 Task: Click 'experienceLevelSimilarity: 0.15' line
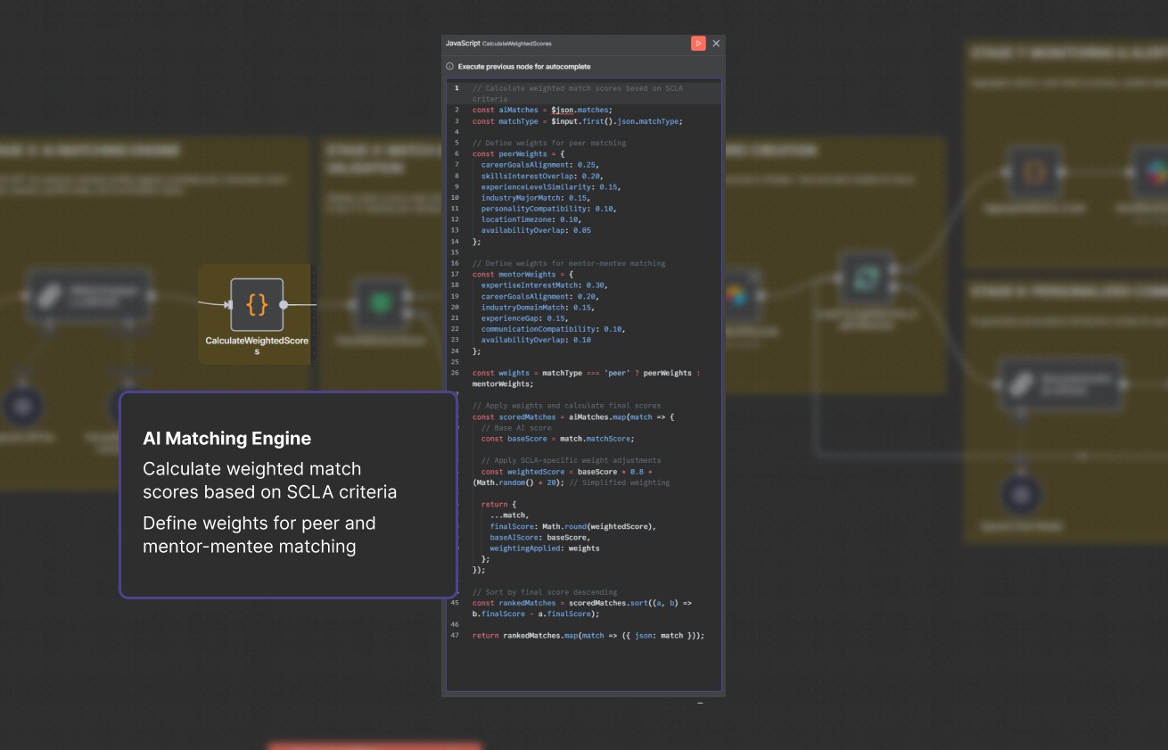coord(551,186)
